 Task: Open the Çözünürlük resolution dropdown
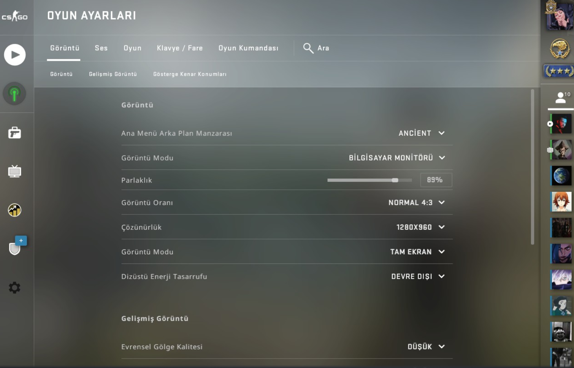click(x=420, y=227)
